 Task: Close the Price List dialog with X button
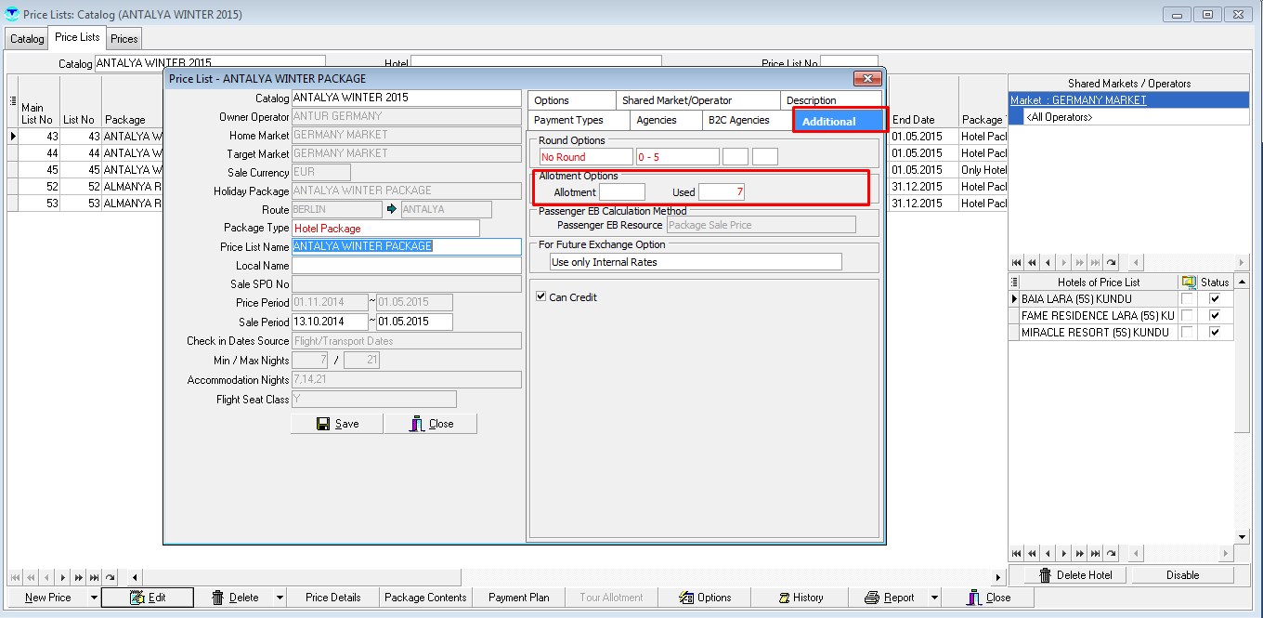866,79
